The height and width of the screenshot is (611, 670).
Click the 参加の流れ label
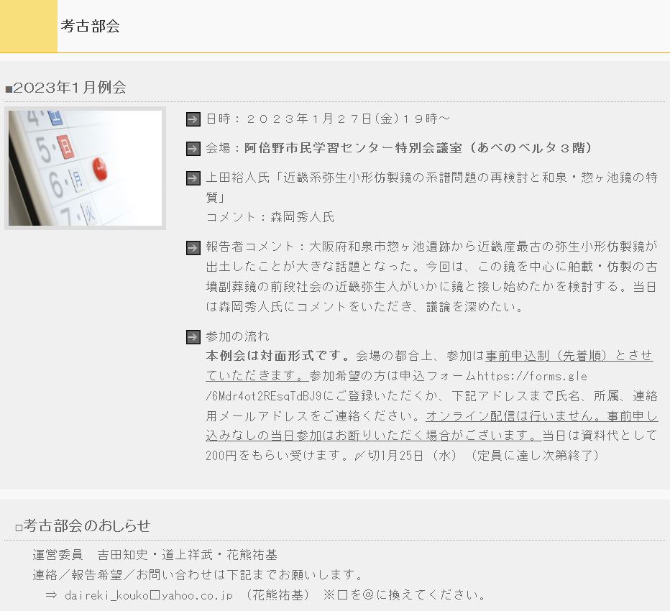(237, 336)
